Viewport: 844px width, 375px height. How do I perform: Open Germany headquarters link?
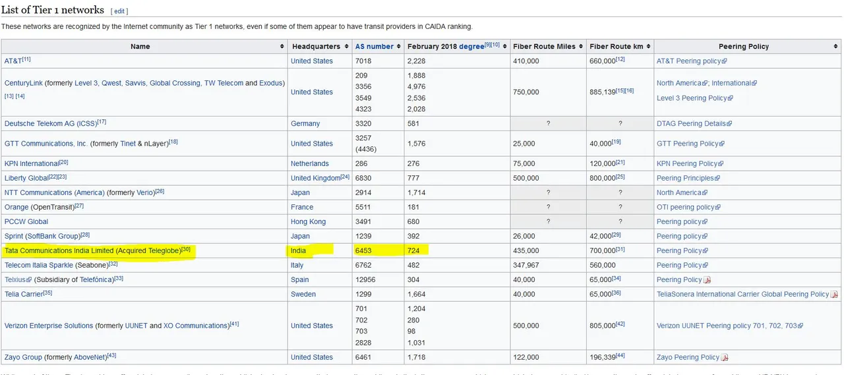(305, 124)
